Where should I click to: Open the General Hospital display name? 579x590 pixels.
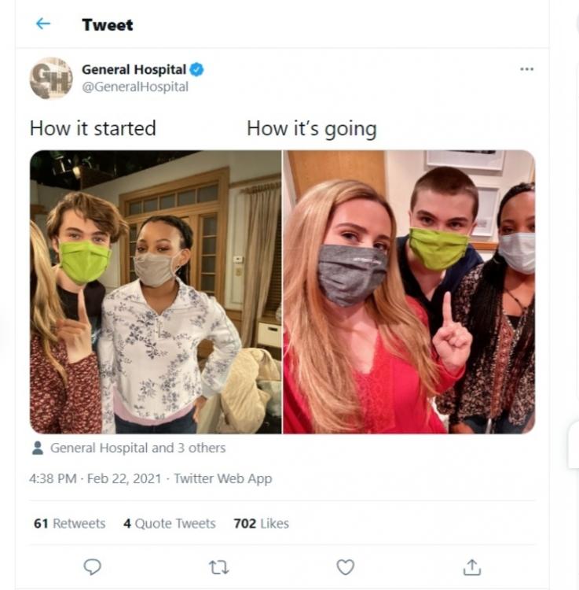(x=134, y=70)
